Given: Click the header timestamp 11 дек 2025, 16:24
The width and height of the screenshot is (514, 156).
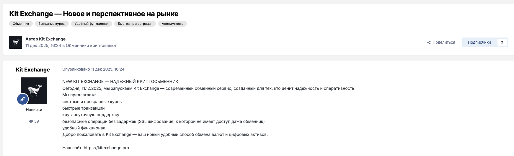Looking at the screenshot, I should [x=43, y=45].
